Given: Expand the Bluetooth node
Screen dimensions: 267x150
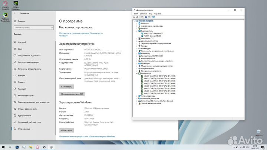Looking at the screenshot, I should [137, 23].
